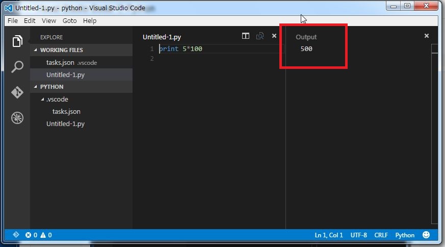The image size is (445, 247).
Task: Close the Visual Studio Code window
Action: point(426,6)
